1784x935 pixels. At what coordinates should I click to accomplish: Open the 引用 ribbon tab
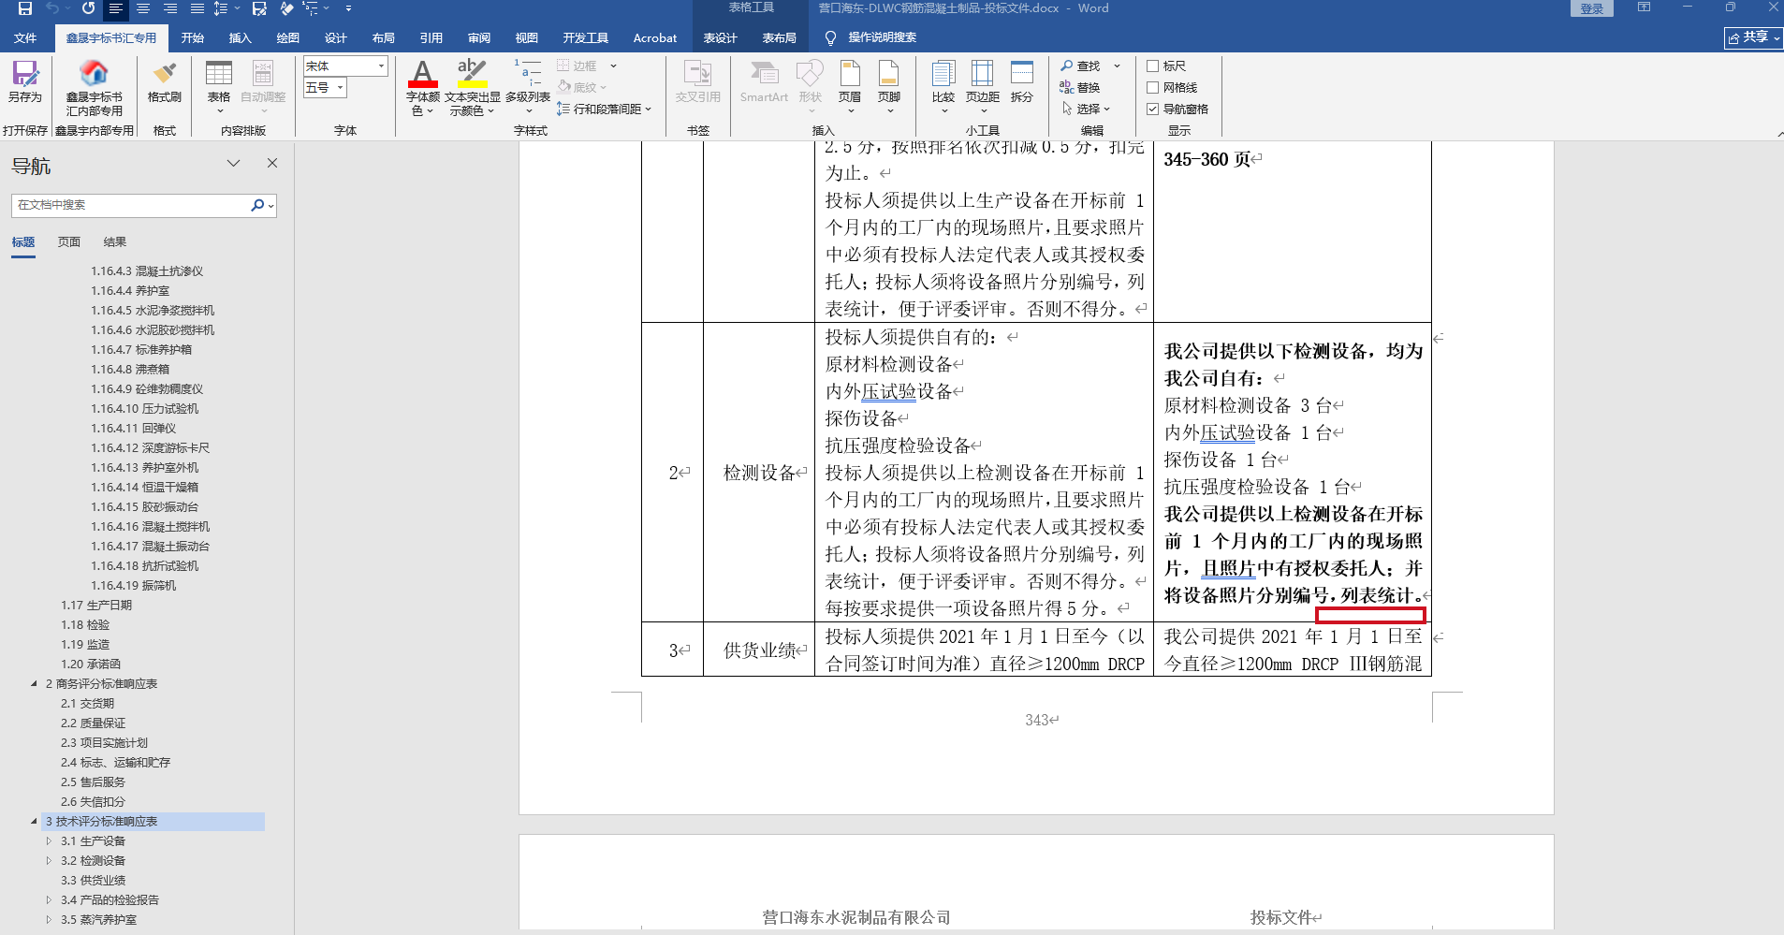coord(431,38)
